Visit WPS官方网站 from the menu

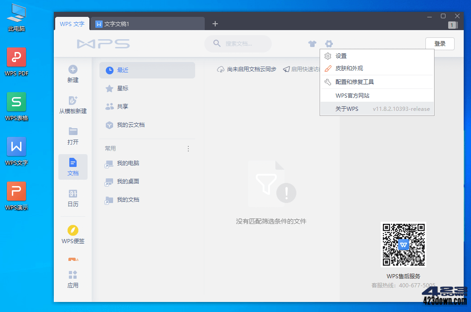pyautogui.click(x=377, y=96)
